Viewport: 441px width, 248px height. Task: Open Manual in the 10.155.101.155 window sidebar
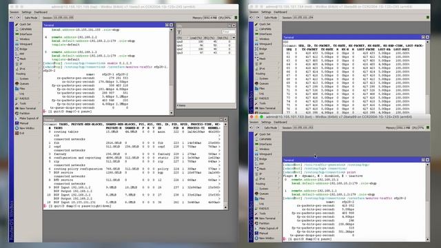(x=23, y=123)
